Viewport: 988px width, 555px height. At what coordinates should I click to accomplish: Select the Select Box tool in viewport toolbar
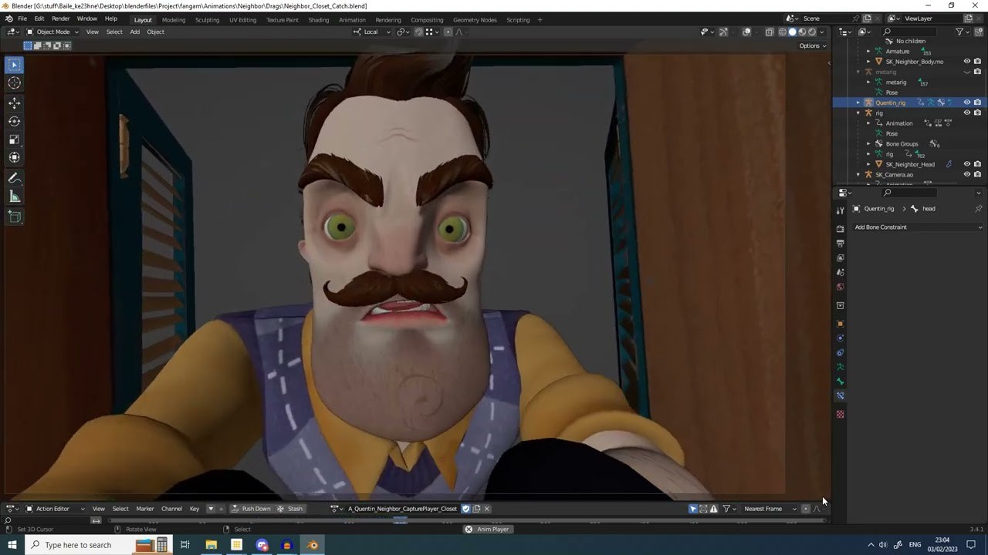[x=14, y=66]
